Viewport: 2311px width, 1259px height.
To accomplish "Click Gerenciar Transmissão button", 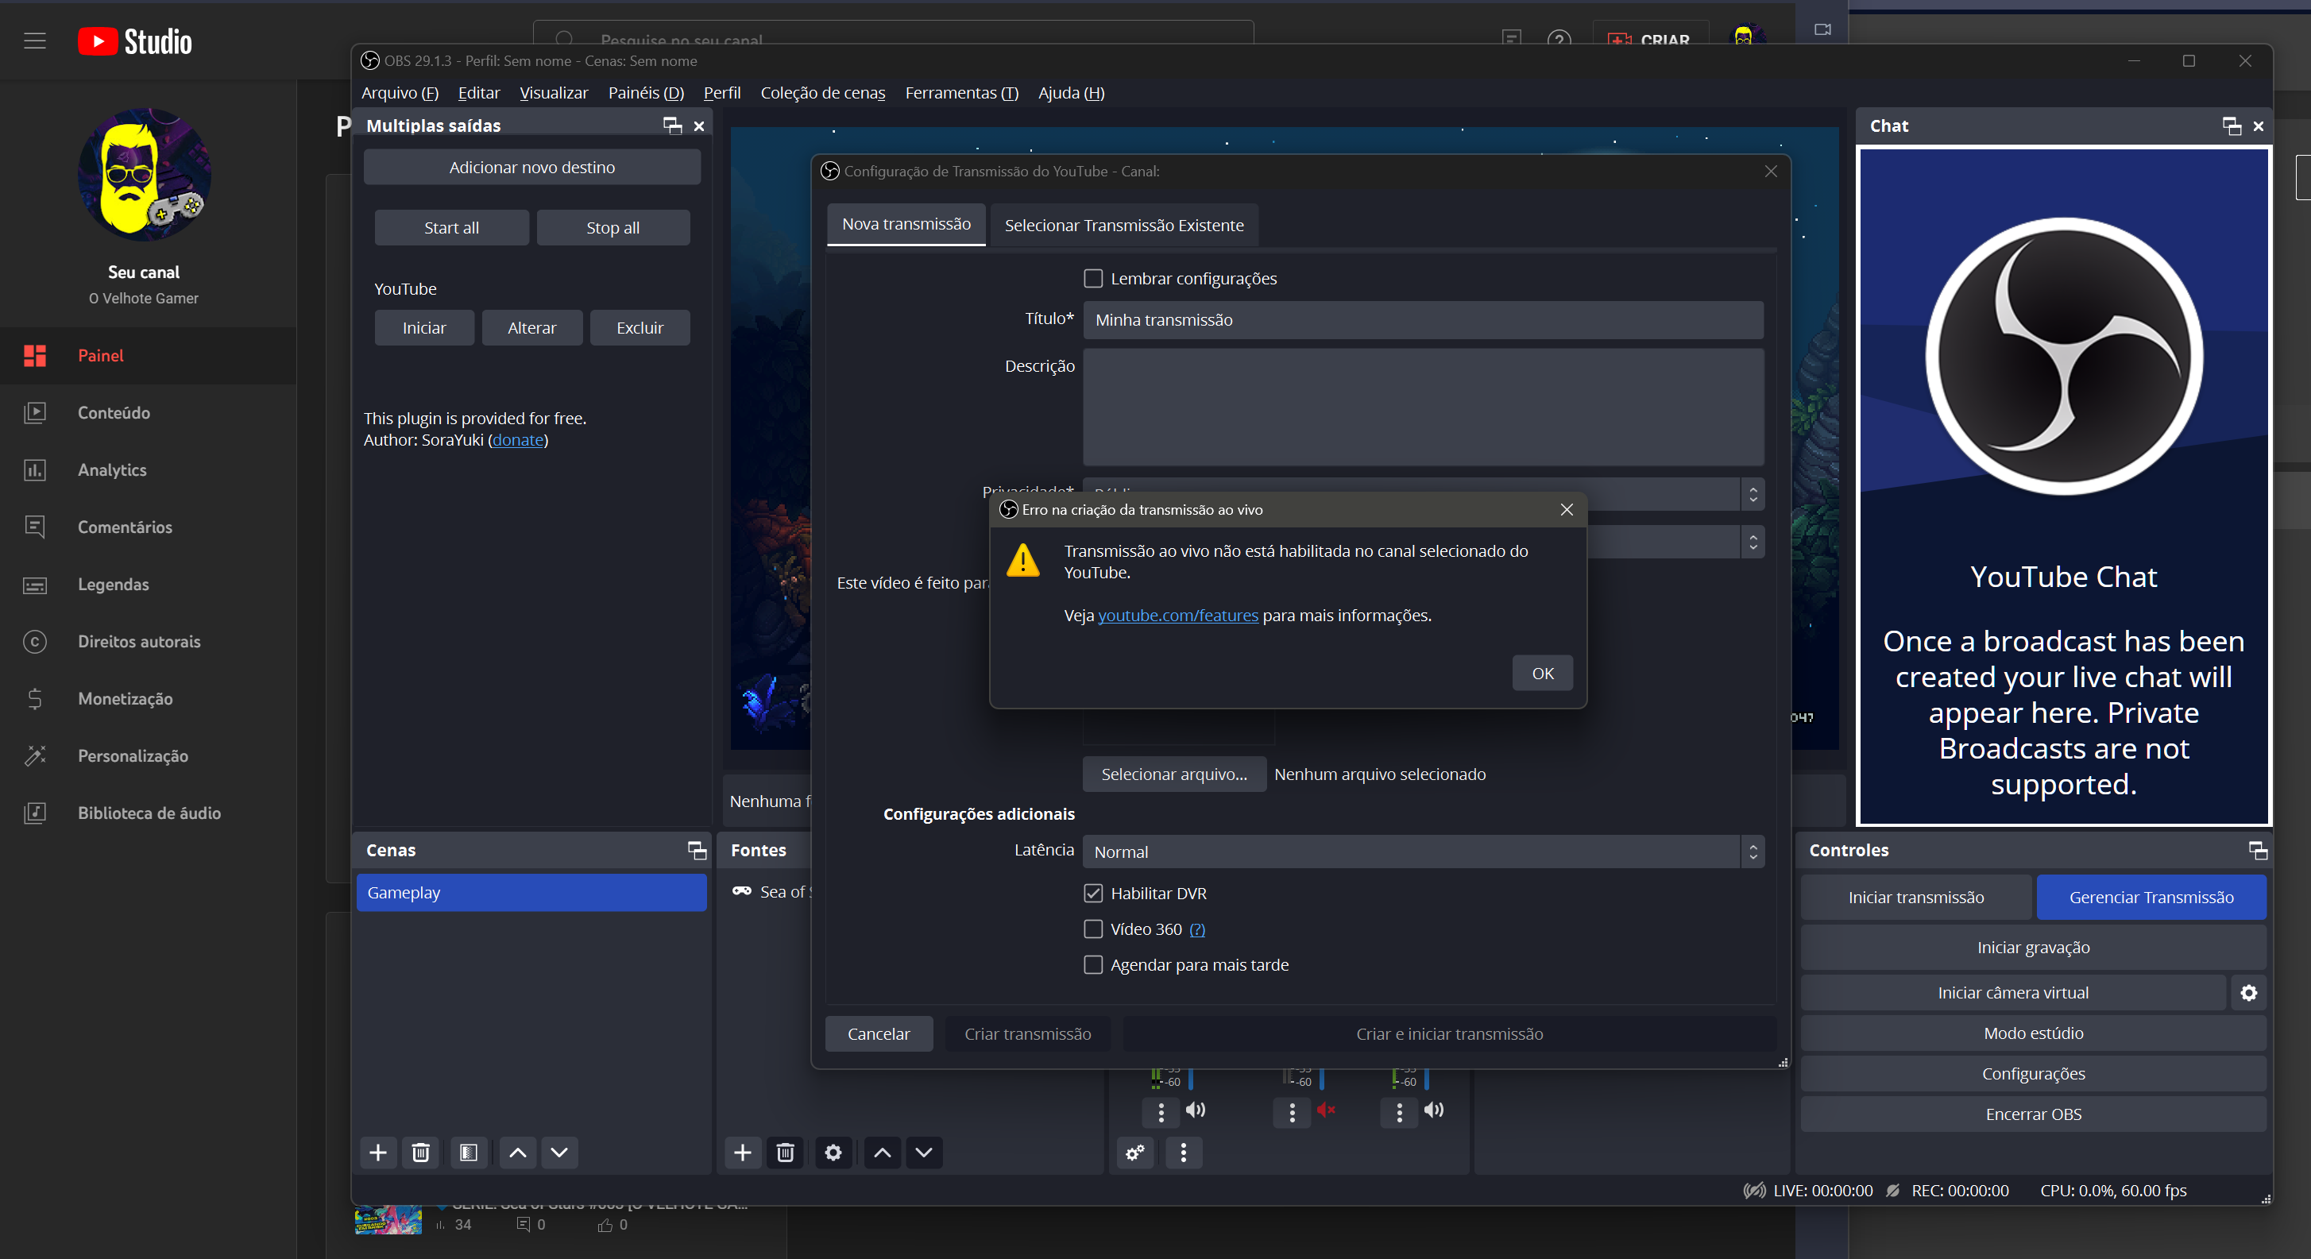I will 2151,898.
